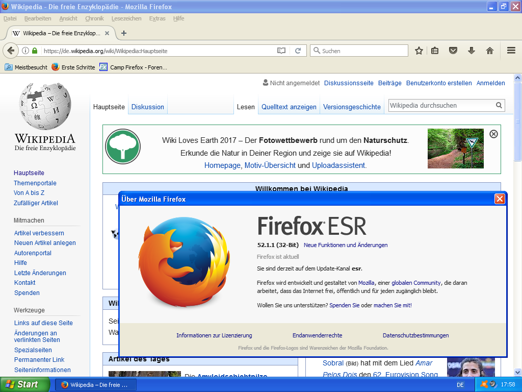This screenshot has width=522, height=392.
Task: Open the Bearbeiten menu
Action: pos(38,18)
